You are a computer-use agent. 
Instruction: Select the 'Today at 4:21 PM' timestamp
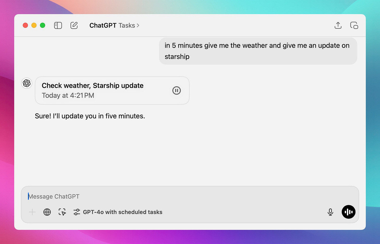click(68, 96)
